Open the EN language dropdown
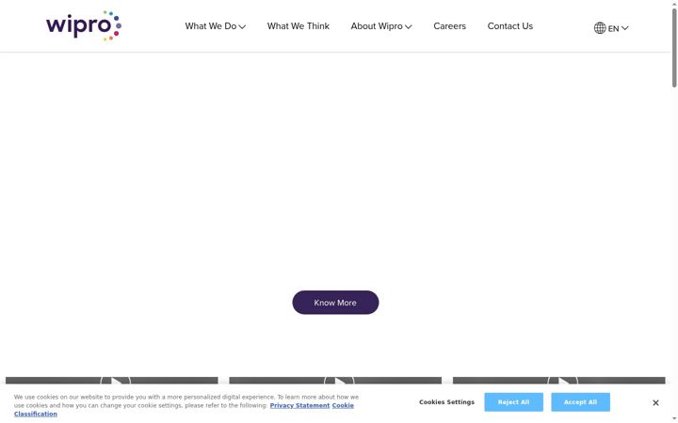 click(x=618, y=28)
